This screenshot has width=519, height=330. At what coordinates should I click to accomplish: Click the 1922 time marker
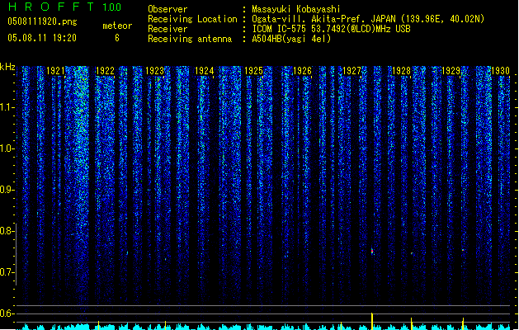coord(105,71)
